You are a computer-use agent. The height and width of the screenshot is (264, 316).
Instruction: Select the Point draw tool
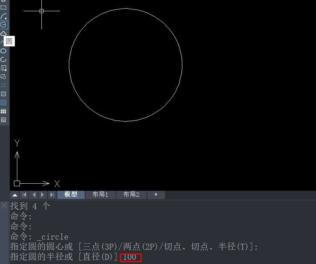coord(3,85)
